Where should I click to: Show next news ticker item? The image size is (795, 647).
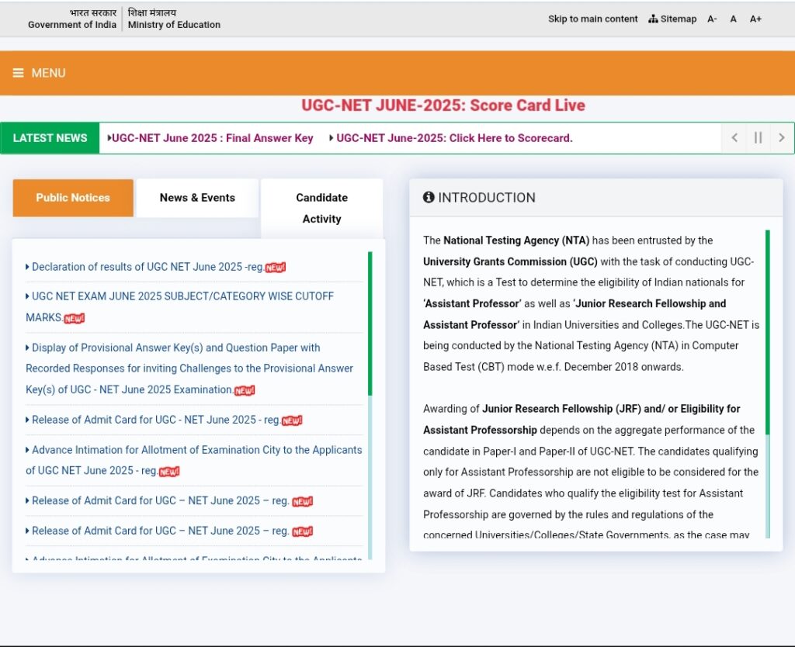pyautogui.click(x=781, y=137)
